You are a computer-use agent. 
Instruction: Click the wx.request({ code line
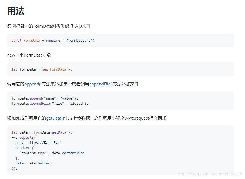point(24,137)
